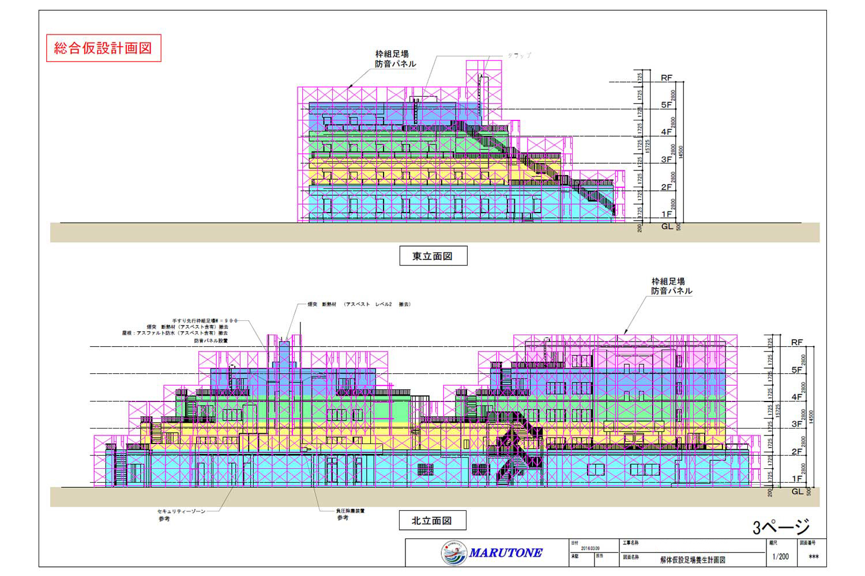Click the GL level marker in north elevation

[798, 492]
